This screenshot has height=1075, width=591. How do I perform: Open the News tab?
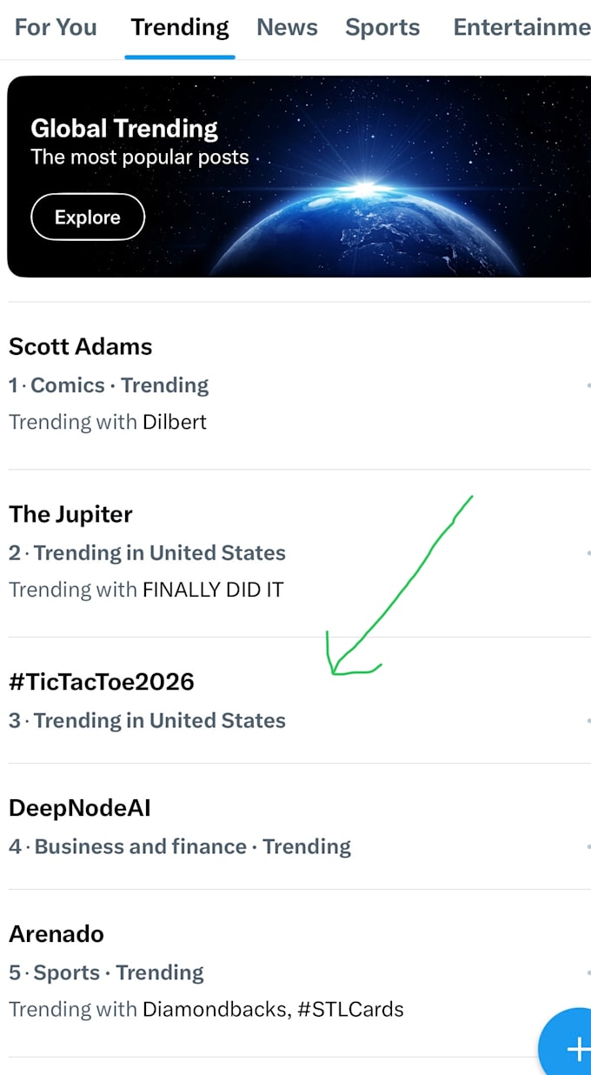click(x=287, y=27)
